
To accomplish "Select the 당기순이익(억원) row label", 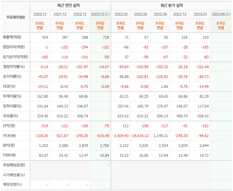I will [15, 57].
